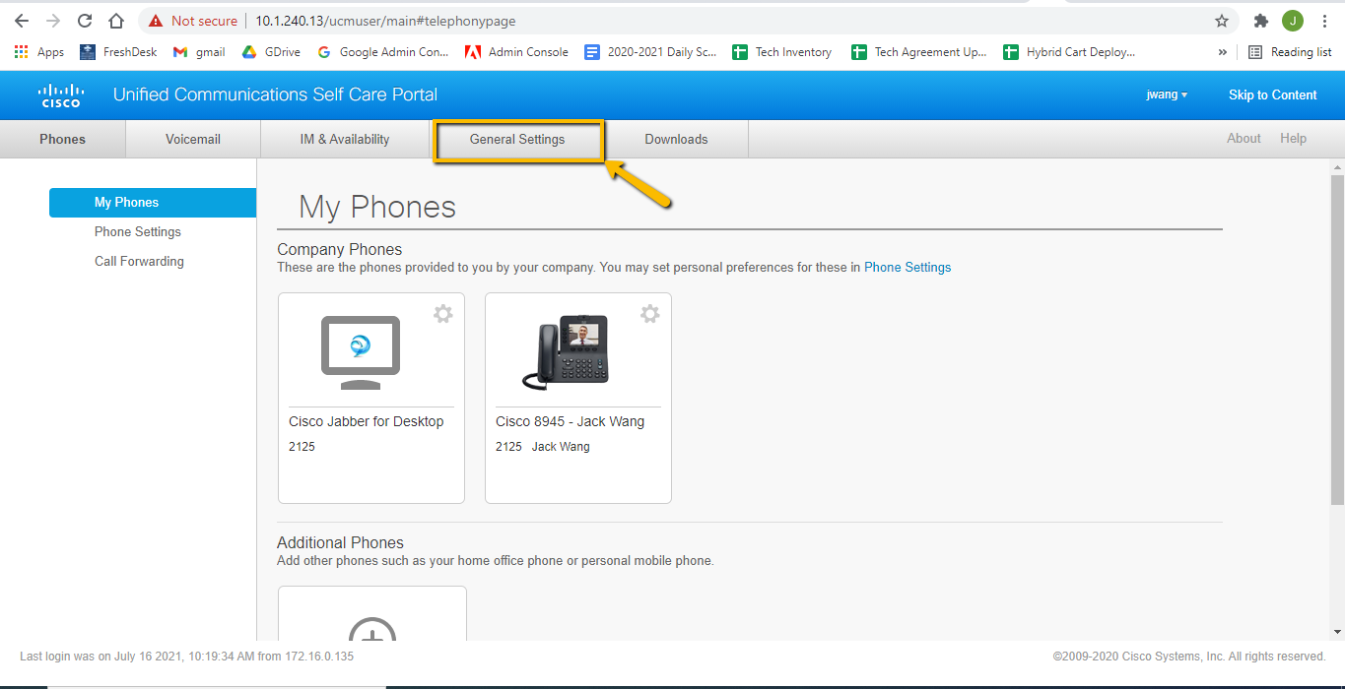The height and width of the screenshot is (689, 1345).
Task: Open the jwang user dropdown
Action: point(1167,94)
